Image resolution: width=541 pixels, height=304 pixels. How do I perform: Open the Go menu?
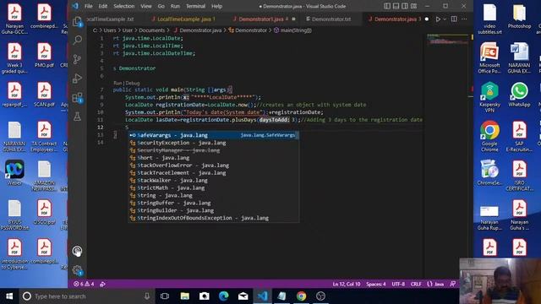coord(161,6)
